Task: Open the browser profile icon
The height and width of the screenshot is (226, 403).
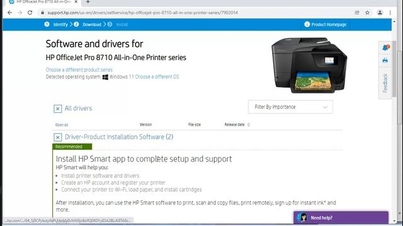Action: point(380,13)
